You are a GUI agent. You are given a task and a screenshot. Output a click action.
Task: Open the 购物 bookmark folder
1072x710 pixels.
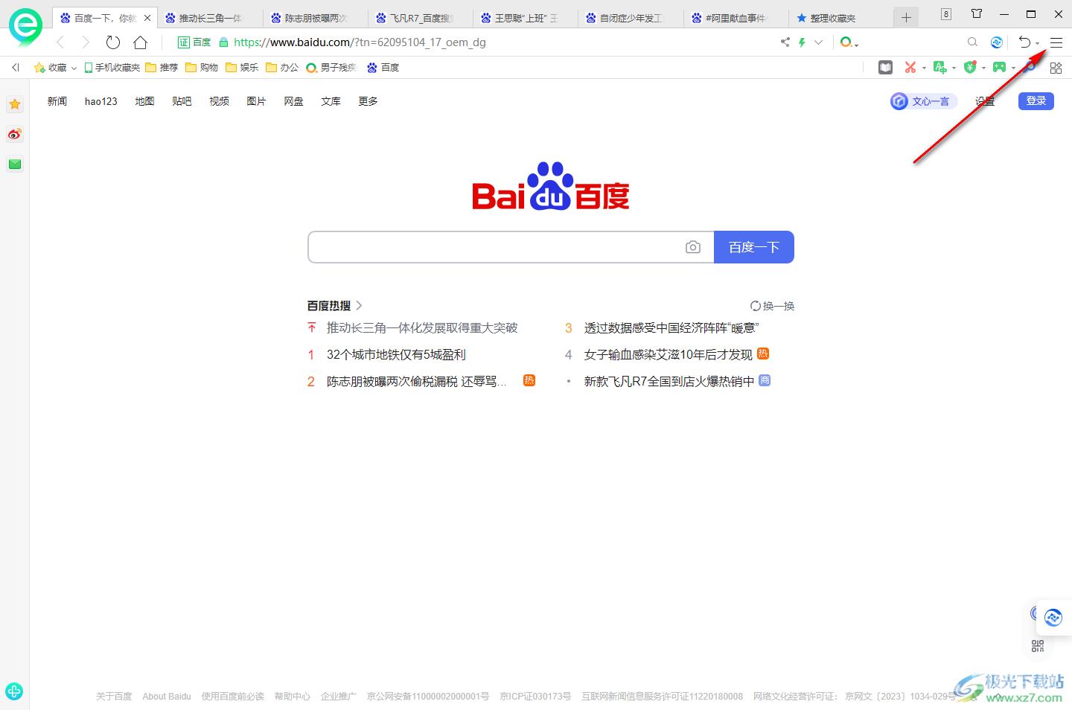pyautogui.click(x=202, y=68)
